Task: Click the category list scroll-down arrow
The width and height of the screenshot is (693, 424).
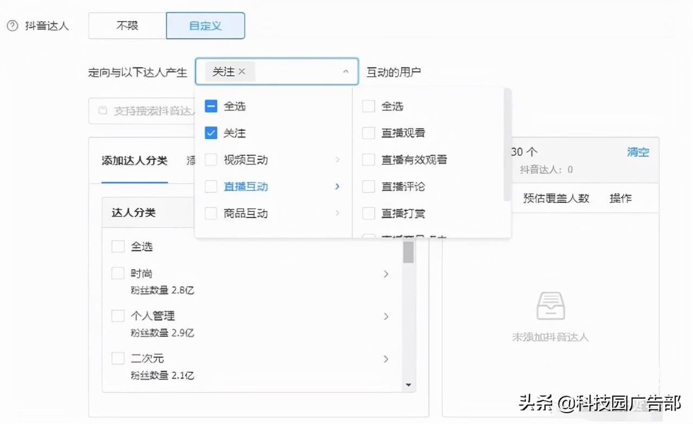Action: [408, 385]
